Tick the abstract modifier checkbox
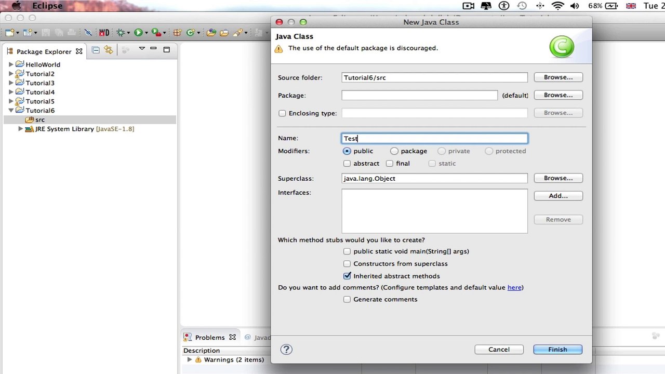Viewport: 665px width, 374px height. tap(347, 164)
